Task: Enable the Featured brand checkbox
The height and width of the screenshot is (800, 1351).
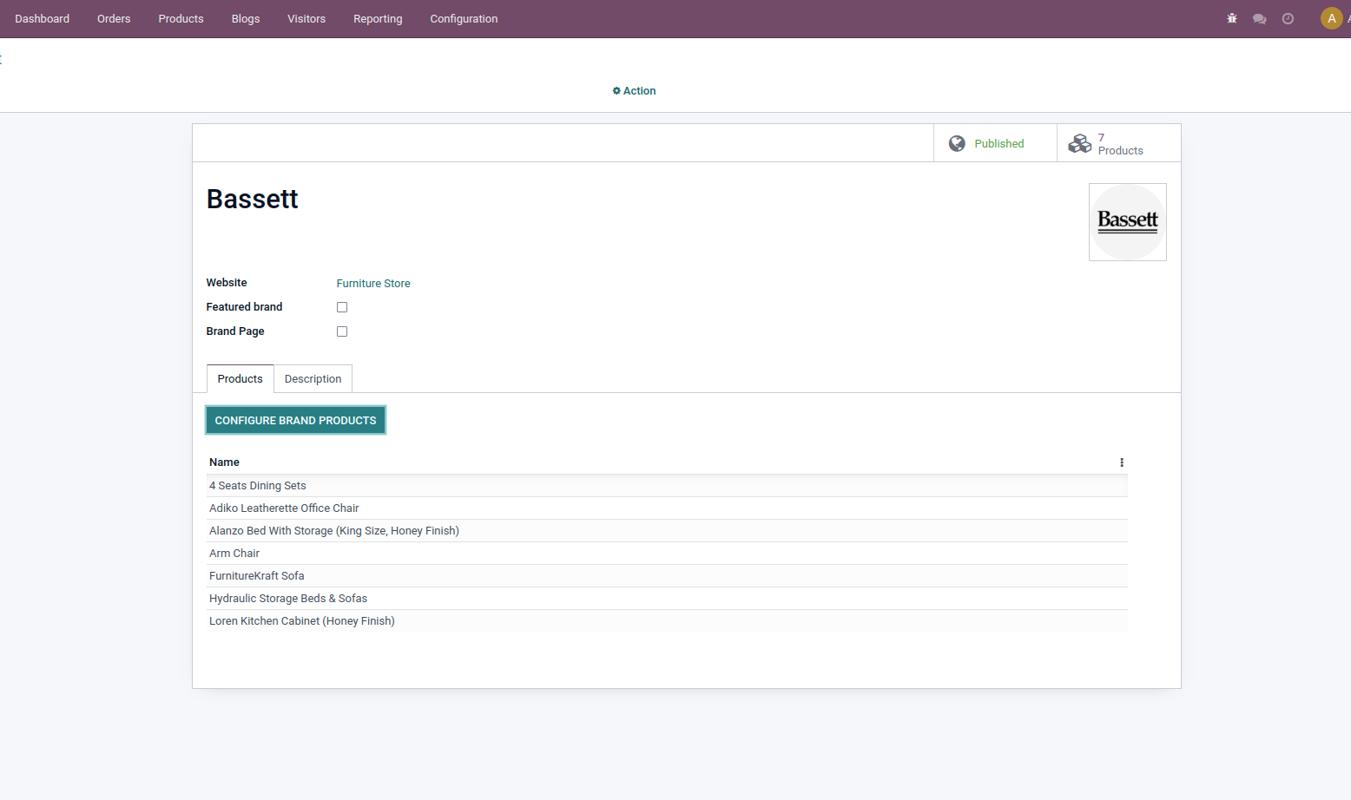Action: 342,307
